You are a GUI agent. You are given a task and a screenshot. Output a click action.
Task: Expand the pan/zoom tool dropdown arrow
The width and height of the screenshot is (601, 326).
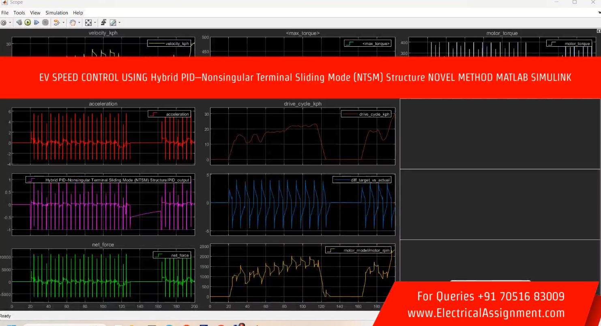coord(79,23)
